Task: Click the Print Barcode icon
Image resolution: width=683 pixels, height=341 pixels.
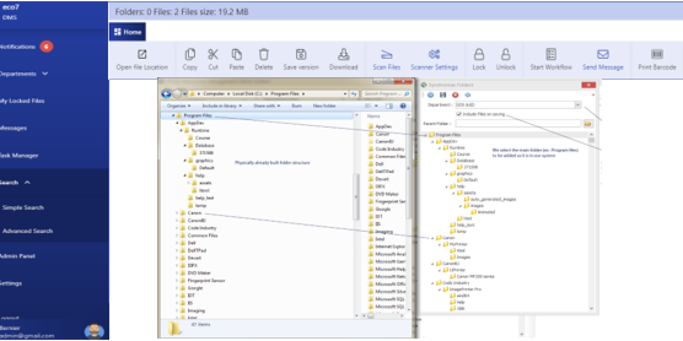Action: click(x=657, y=54)
